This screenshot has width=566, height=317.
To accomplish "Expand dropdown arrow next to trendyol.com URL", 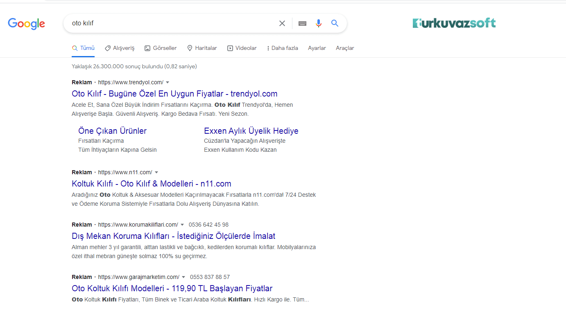I will (x=168, y=82).
